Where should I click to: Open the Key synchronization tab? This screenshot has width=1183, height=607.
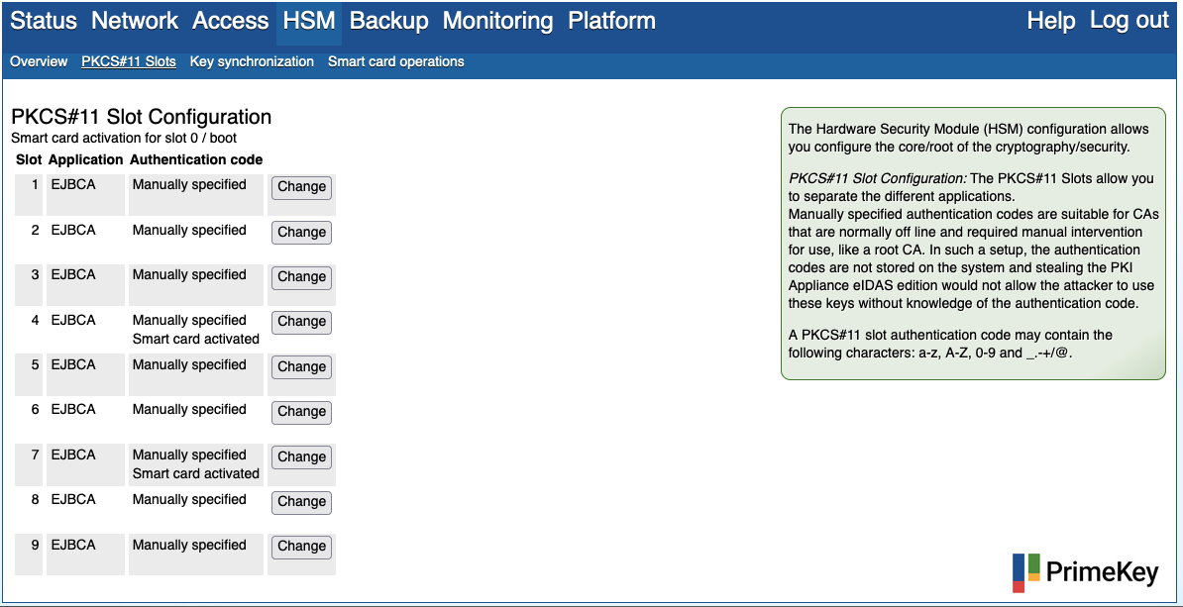(252, 61)
